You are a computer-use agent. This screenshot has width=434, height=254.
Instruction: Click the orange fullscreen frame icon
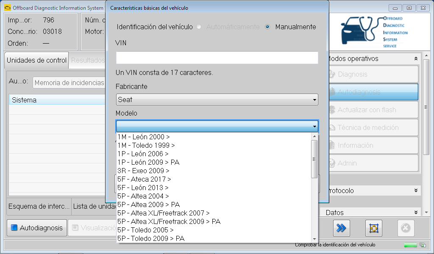click(x=374, y=228)
